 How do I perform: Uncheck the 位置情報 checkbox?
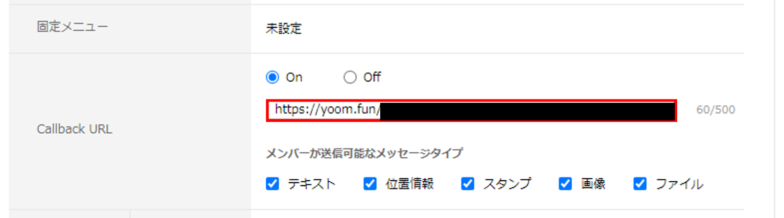[370, 184]
